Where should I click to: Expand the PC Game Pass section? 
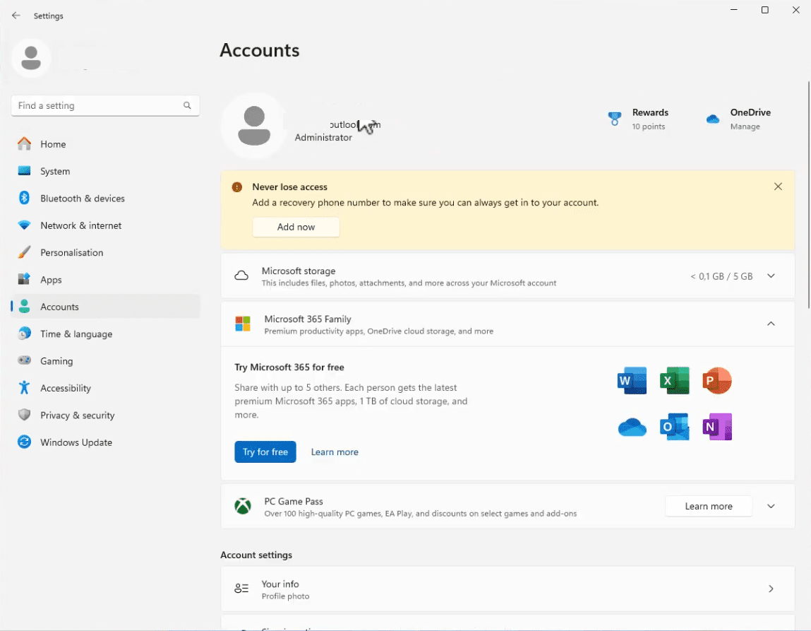click(x=771, y=506)
